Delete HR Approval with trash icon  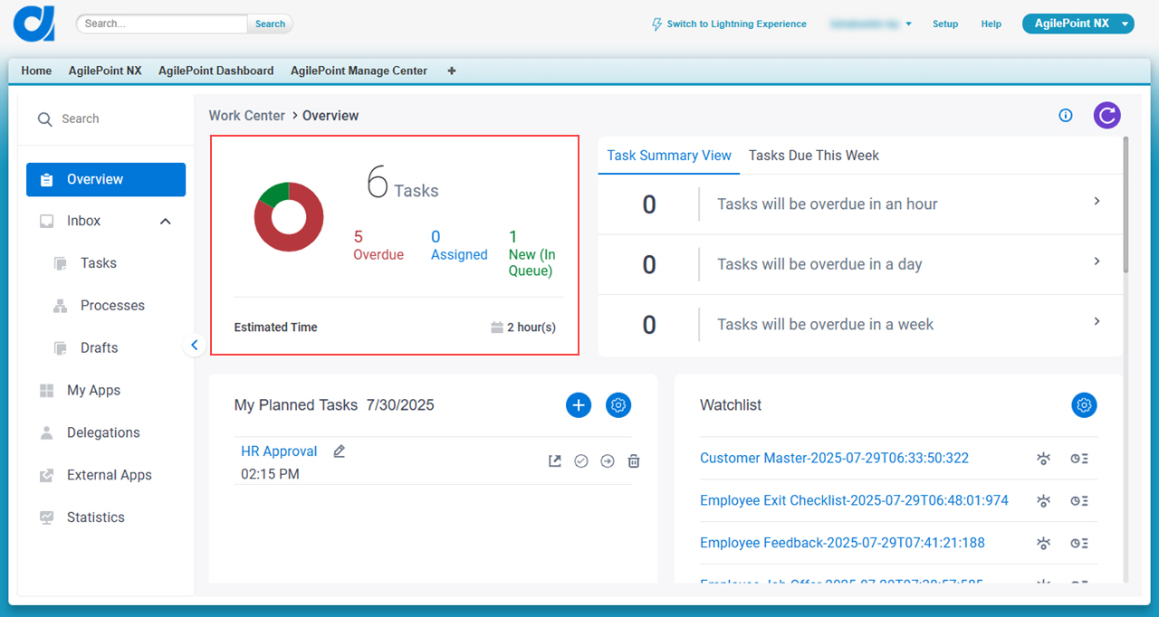tap(634, 461)
